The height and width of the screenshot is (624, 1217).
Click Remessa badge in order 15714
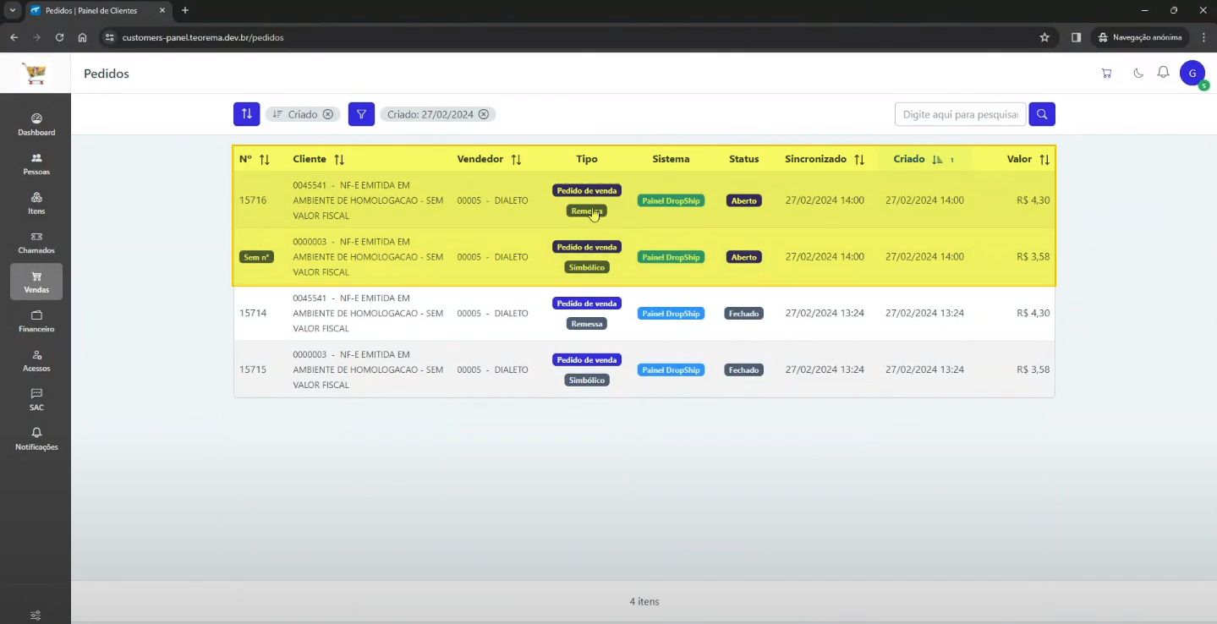(587, 324)
